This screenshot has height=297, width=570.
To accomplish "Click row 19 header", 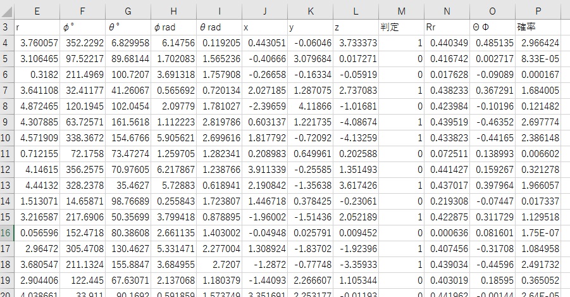I will point(6,279).
